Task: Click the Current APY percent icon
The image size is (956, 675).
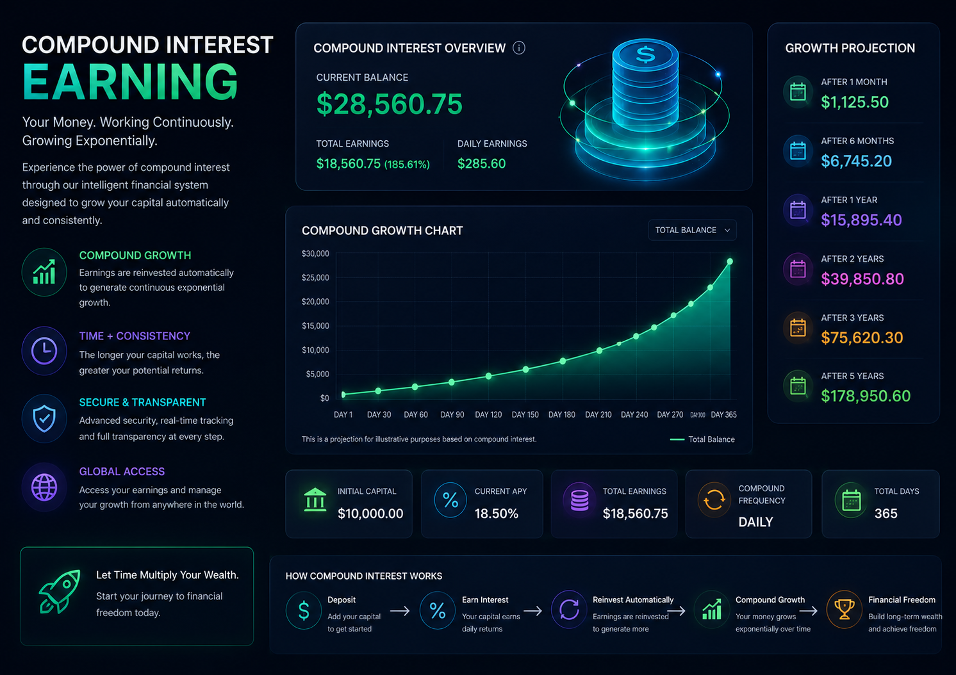Action: (450, 500)
